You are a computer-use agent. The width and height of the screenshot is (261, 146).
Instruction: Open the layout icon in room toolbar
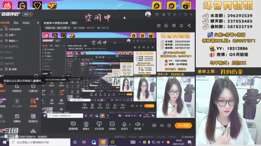click(x=174, y=26)
